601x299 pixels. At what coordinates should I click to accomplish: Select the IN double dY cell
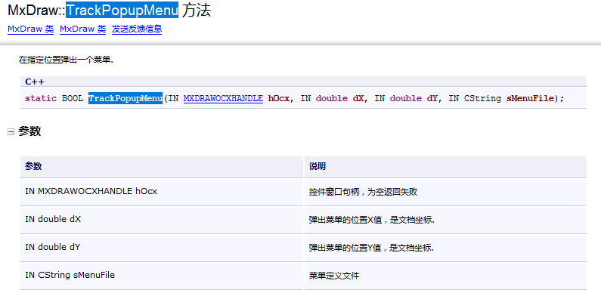162,248
